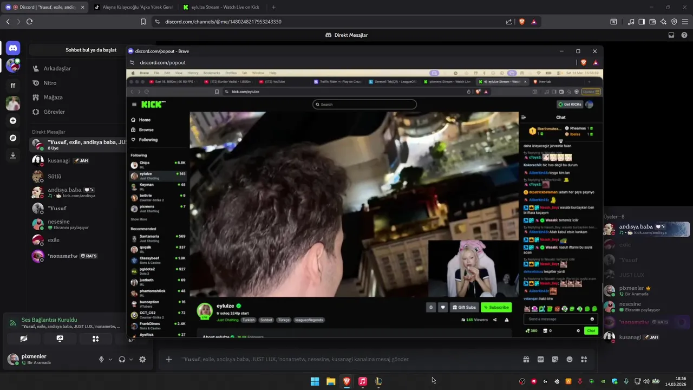Open Discord direct messages home icon
Screen dimensions: 693x390
(x=13, y=48)
